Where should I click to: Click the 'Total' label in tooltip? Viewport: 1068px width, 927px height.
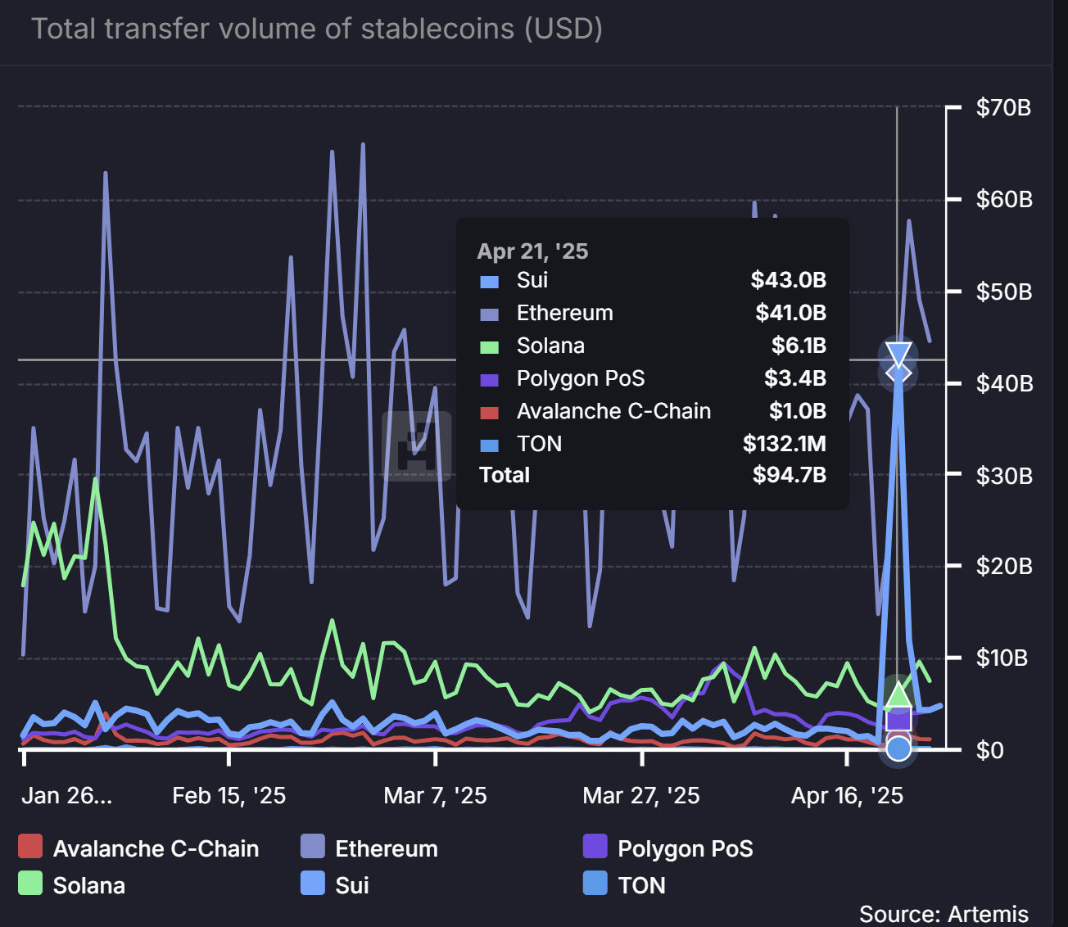pos(505,475)
